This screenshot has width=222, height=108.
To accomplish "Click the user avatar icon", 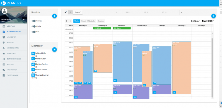I will coord(5,11).
